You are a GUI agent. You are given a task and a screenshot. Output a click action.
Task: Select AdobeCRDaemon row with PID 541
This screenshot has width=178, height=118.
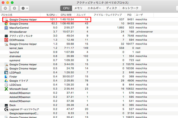89,101
